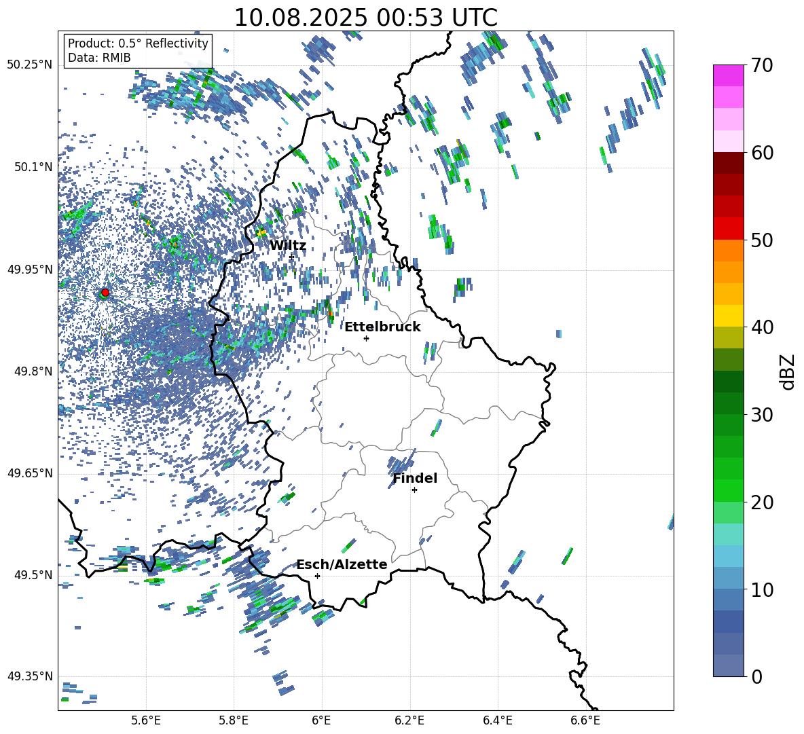This screenshot has height=734, width=804.
Task: Click the longitude label 6.6°E
Action: click(x=585, y=720)
